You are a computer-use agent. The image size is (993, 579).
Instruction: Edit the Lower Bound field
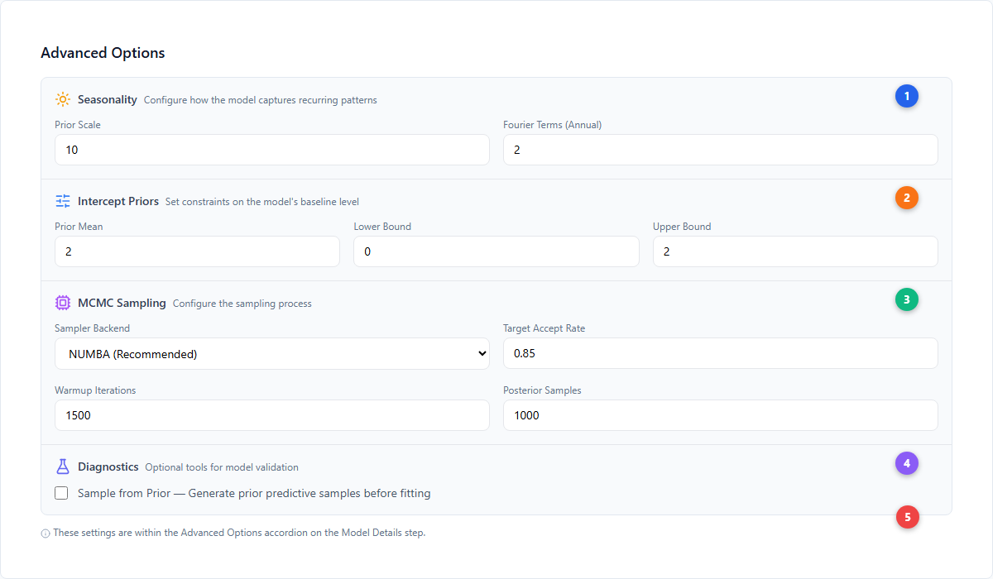coord(496,251)
